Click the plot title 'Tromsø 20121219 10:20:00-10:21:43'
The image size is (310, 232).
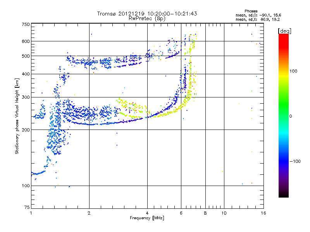[147, 14]
